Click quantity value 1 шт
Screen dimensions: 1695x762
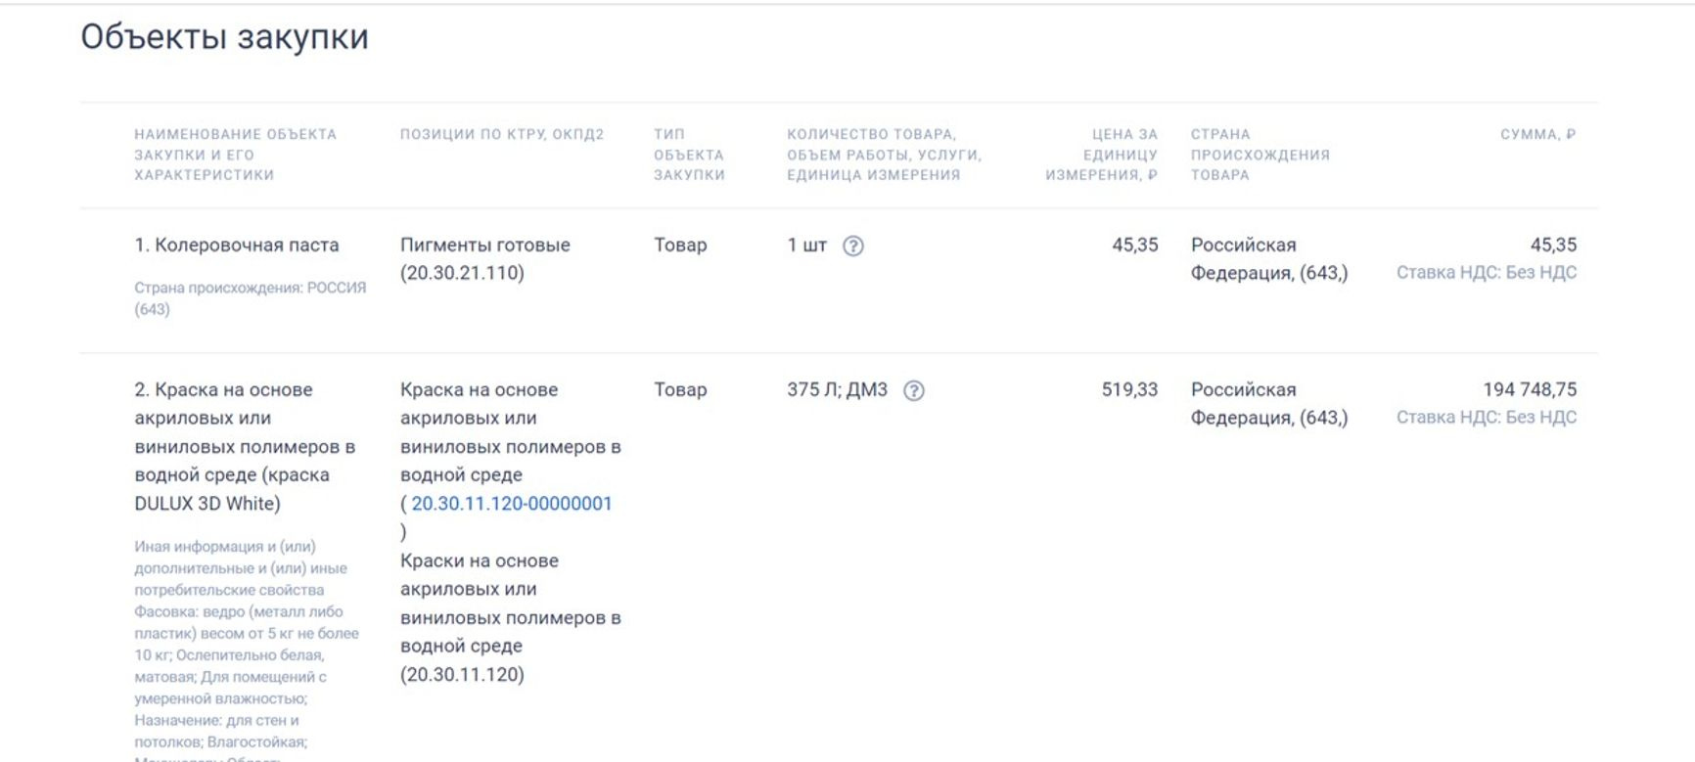click(806, 246)
